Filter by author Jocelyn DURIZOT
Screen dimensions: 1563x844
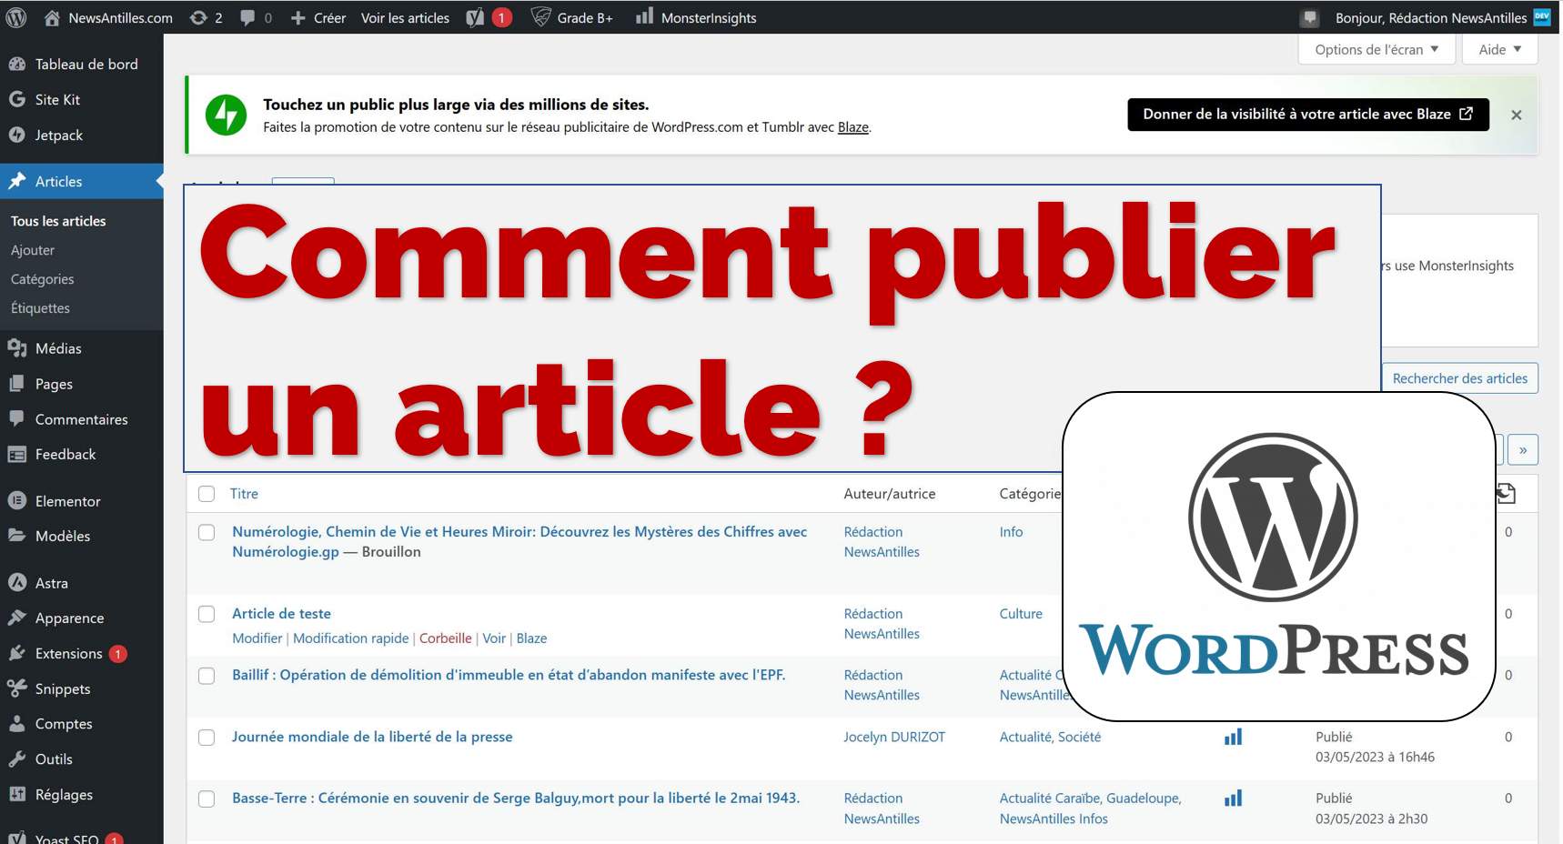tap(894, 737)
